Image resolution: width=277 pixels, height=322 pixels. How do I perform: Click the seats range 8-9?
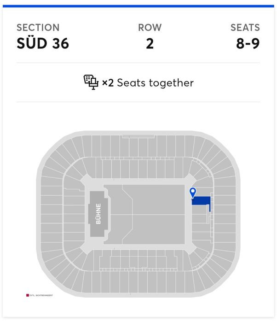click(248, 44)
